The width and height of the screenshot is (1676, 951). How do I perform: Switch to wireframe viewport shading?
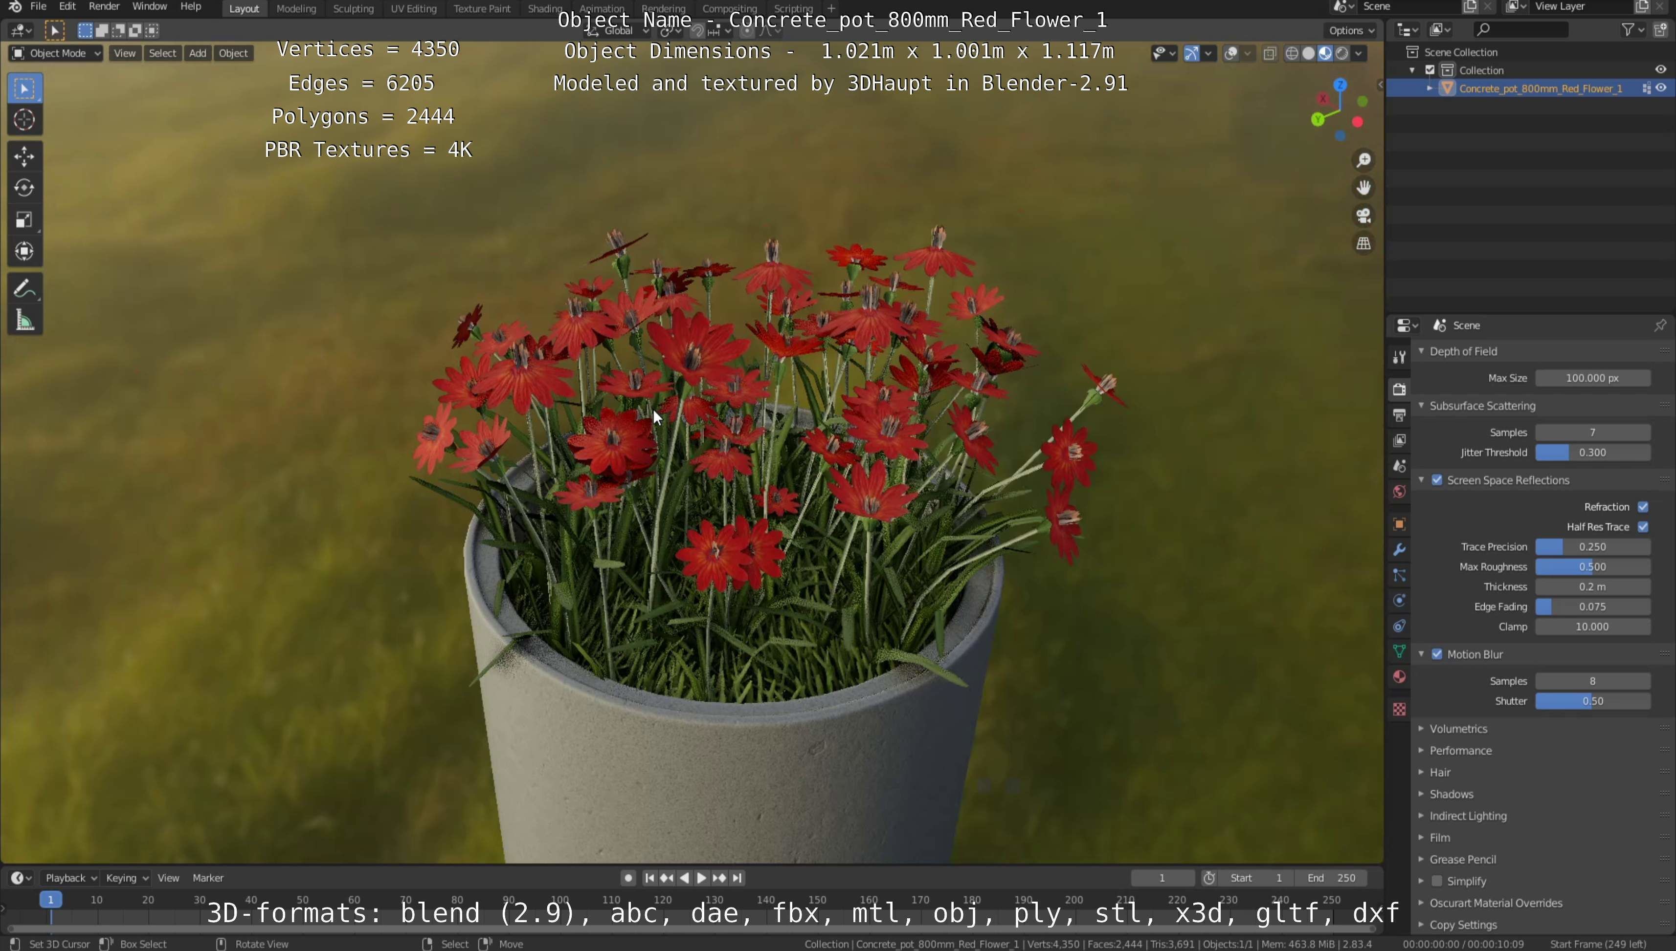[x=1292, y=54]
